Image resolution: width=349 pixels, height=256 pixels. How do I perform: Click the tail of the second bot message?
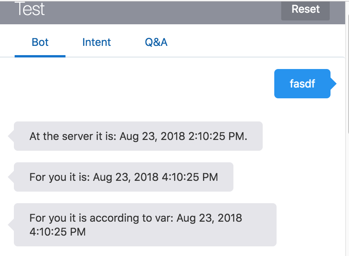pyautogui.click(x=11, y=177)
